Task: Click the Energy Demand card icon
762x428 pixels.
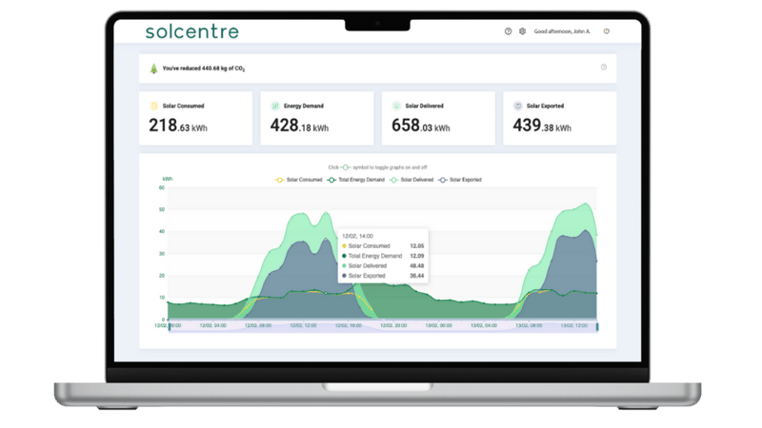Action: coord(275,106)
